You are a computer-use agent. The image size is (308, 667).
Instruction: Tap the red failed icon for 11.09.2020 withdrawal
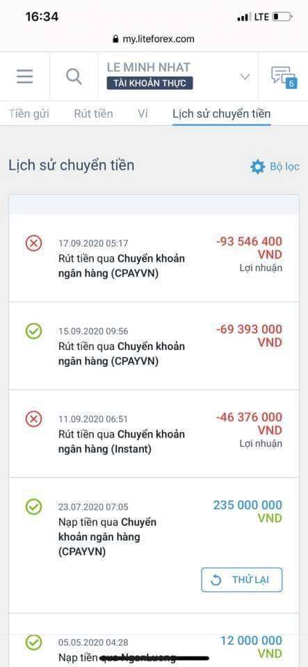(x=33, y=420)
